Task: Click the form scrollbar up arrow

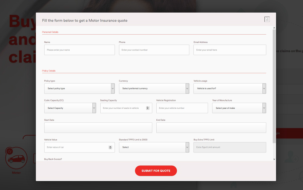Action: click(x=274, y=28)
